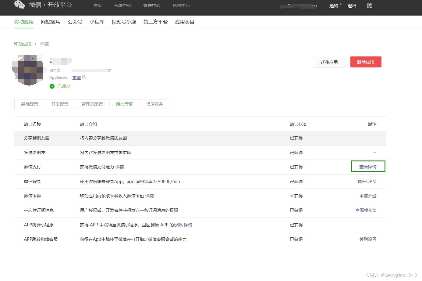The height and width of the screenshot is (281, 422).
Task: Open 首页 in the top navigation
Action: click(x=98, y=5)
